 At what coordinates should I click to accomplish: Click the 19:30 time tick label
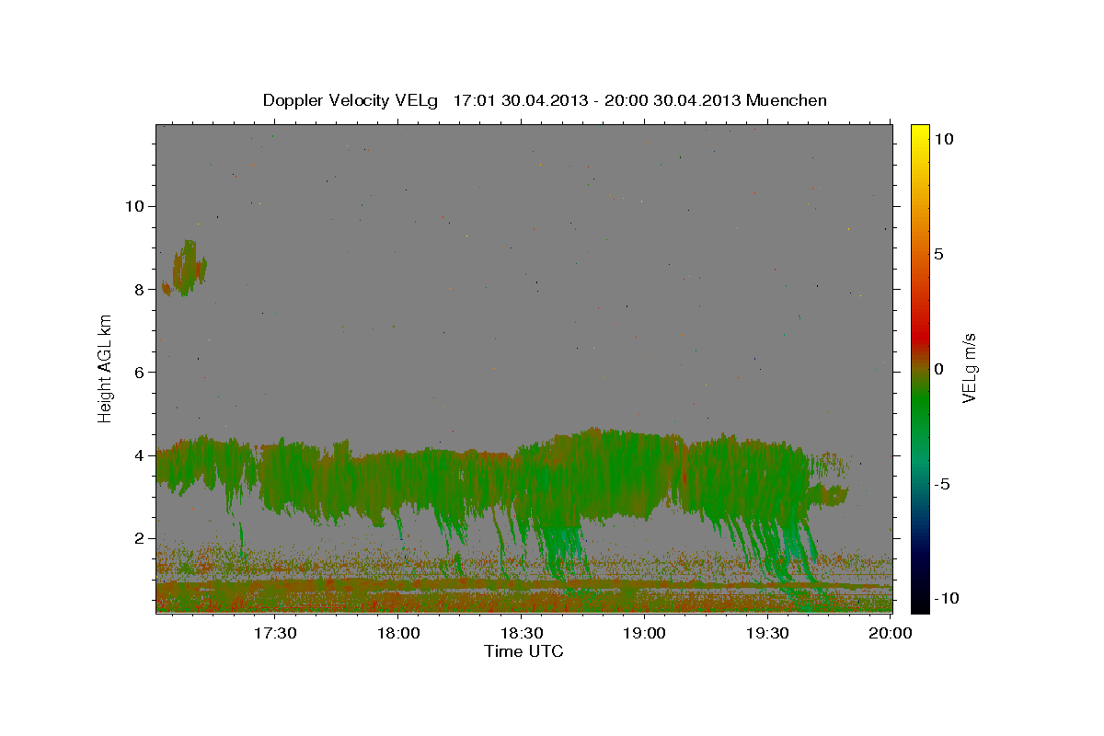(768, 634)
